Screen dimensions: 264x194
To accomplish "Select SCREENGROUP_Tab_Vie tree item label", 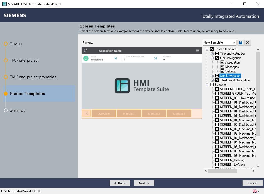I will click(238, 93).
